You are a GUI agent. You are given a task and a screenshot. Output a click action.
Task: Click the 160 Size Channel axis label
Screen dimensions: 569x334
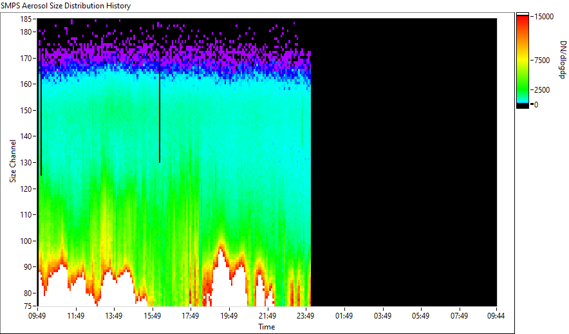point(26,84)
